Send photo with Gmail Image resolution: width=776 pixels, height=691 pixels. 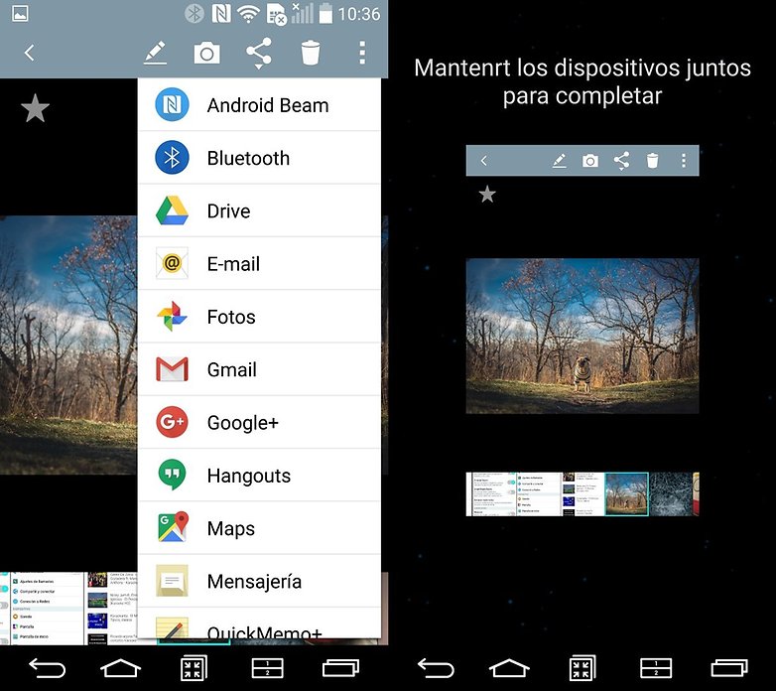click(x=259, y=369)
